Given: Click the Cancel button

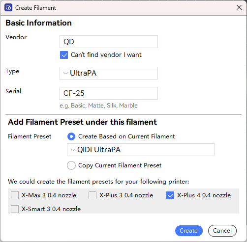Looking at the screenshot, I should [x=222, y=231].
